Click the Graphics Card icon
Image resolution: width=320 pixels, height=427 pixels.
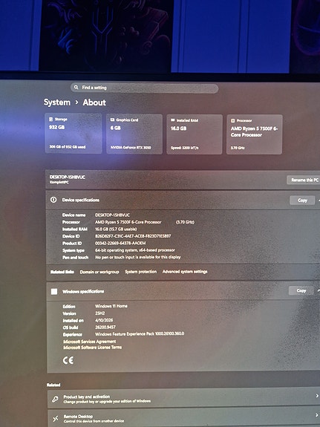coord(112,120)
